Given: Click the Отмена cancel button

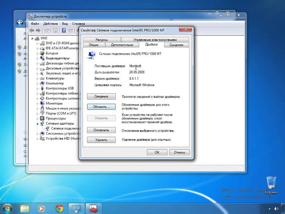Looking at the screenshot, I should click(x=179, y=152).
